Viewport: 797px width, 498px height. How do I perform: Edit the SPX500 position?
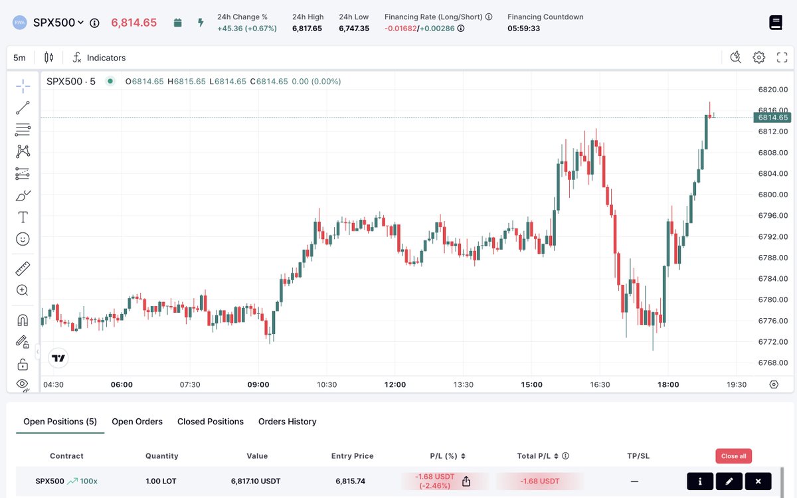(x=729, y=481)
